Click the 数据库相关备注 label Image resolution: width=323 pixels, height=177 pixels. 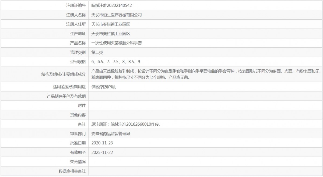coord(72,171)
